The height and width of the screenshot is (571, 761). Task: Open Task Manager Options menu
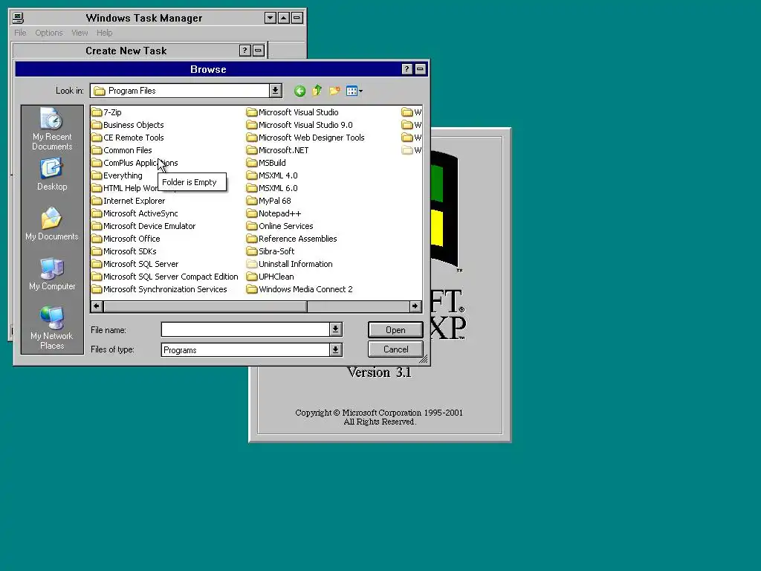pos(48,33)
